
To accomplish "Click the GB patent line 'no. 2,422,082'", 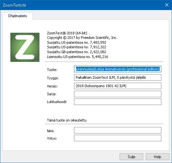I will click(x=77, y=52).
